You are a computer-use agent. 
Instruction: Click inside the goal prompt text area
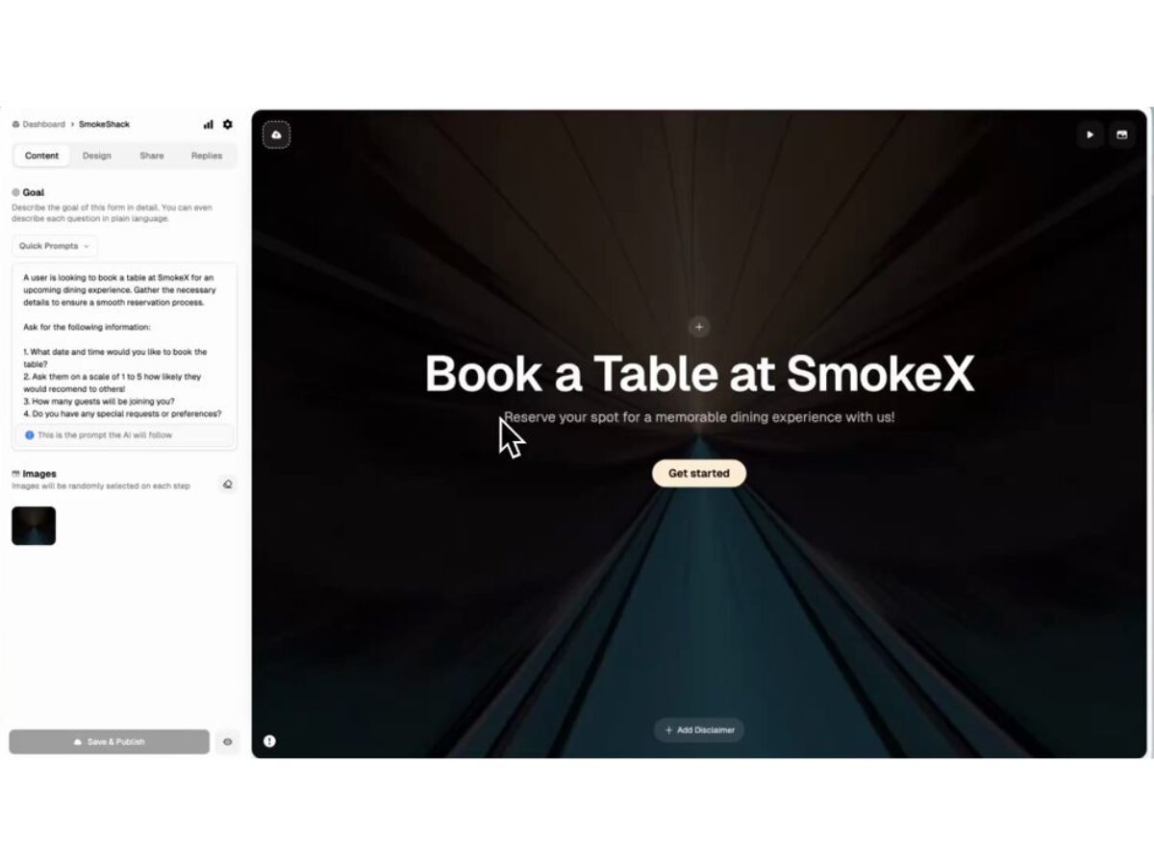125,343
